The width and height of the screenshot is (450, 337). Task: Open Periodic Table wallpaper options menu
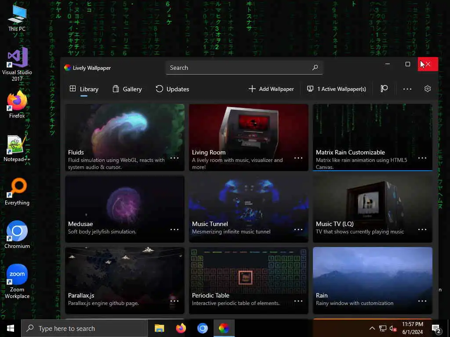(x=298, y=301)
